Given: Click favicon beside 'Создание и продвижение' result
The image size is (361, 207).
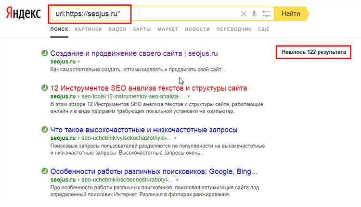Looking at the screenshot, I should coord(44,53).
